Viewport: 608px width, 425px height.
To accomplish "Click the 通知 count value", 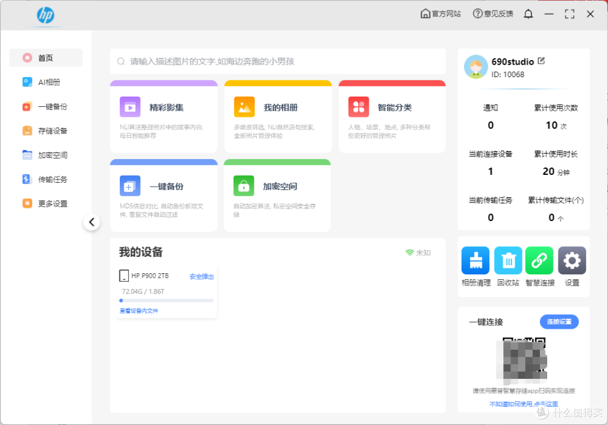I will pos(490,125).
